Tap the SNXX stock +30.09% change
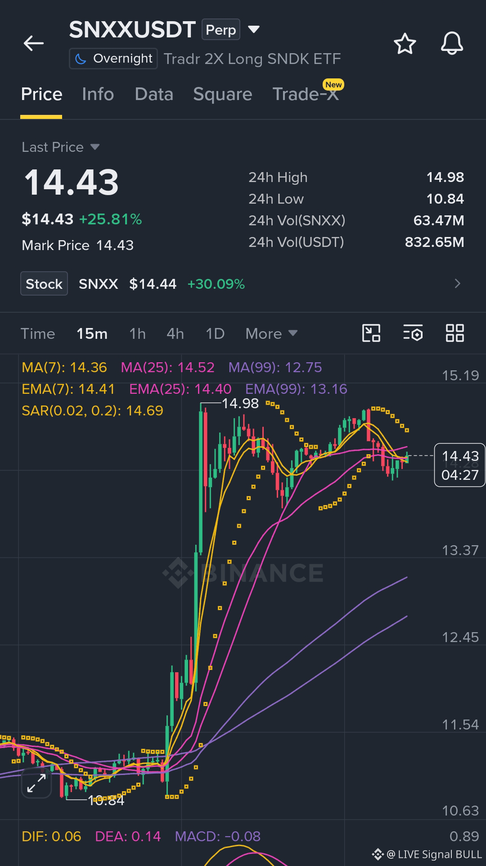This screenshot has height=866, width=486. (216, 284)
